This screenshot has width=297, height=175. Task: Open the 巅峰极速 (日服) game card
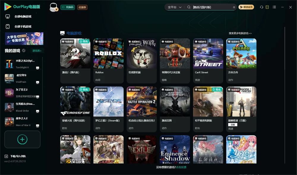(241, 109)
